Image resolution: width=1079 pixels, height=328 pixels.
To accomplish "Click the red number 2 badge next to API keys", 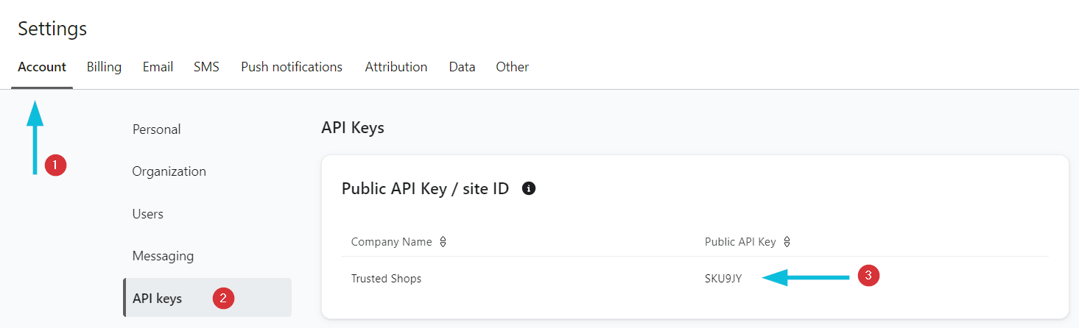I will 223,298.
